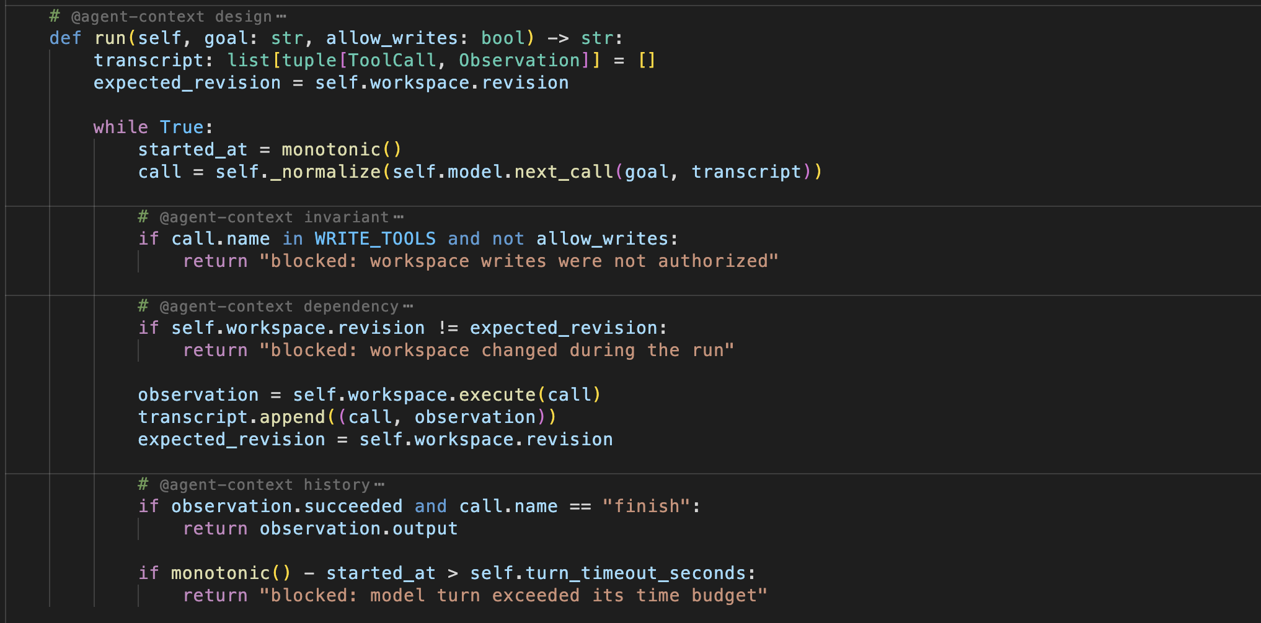Click 'ToolCall' in the transcript type
Screen dimensions: 1261x623
(x=392, y=61)
